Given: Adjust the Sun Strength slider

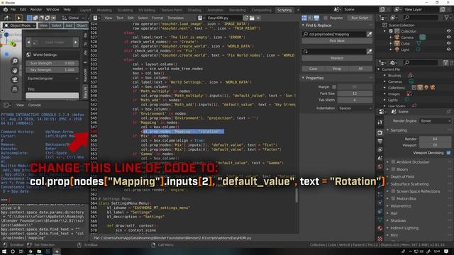Looking at the screenshot, I should pyautogui.click(x=52, y=63).
